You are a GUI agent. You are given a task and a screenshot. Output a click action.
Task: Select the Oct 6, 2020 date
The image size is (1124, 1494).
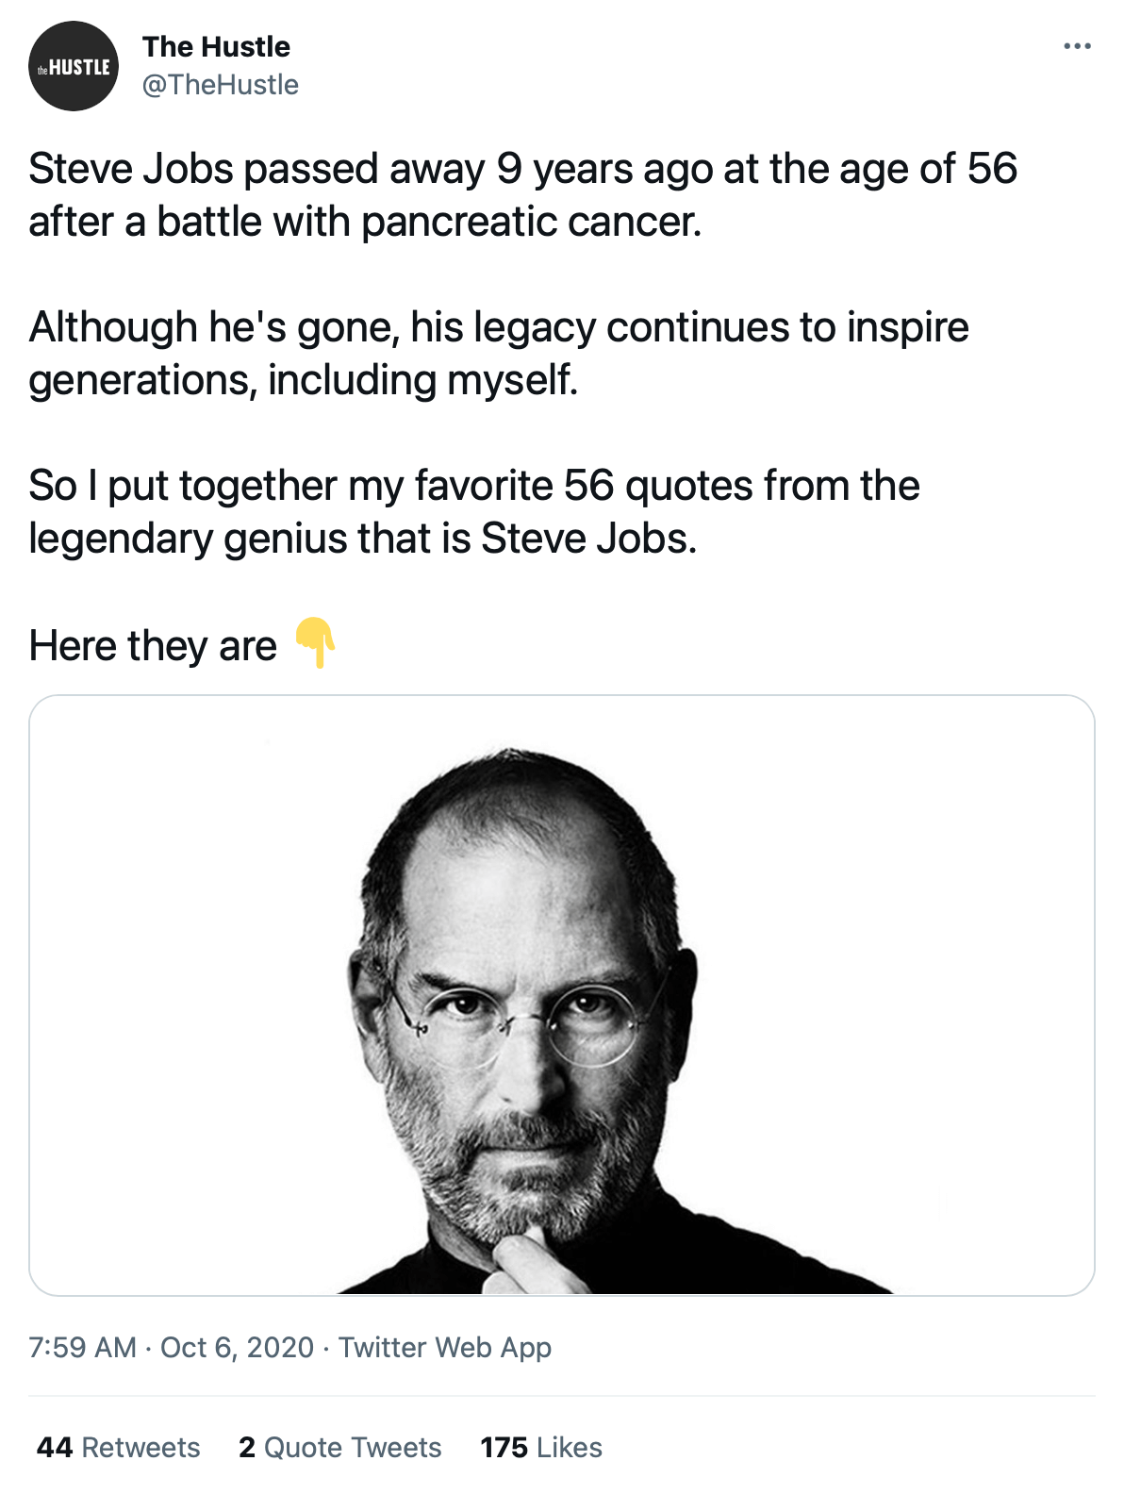237,1347
